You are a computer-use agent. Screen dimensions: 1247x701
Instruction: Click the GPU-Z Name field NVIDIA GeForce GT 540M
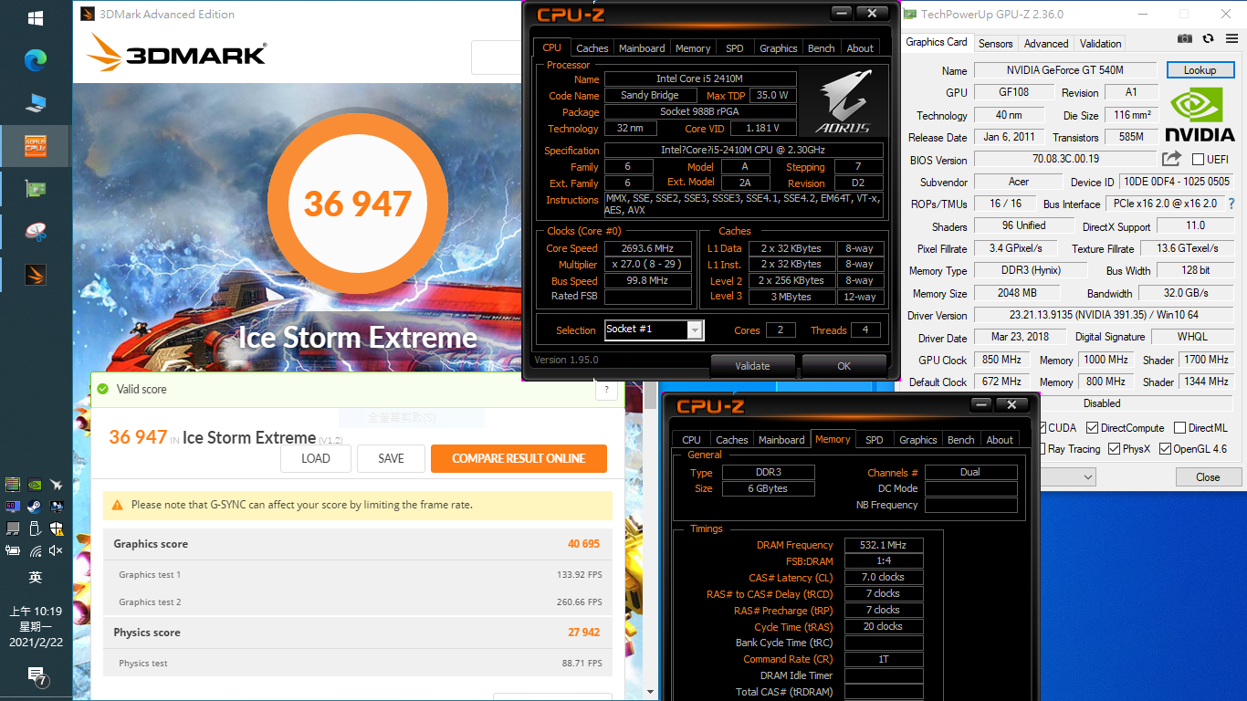tap(1065, 70)
